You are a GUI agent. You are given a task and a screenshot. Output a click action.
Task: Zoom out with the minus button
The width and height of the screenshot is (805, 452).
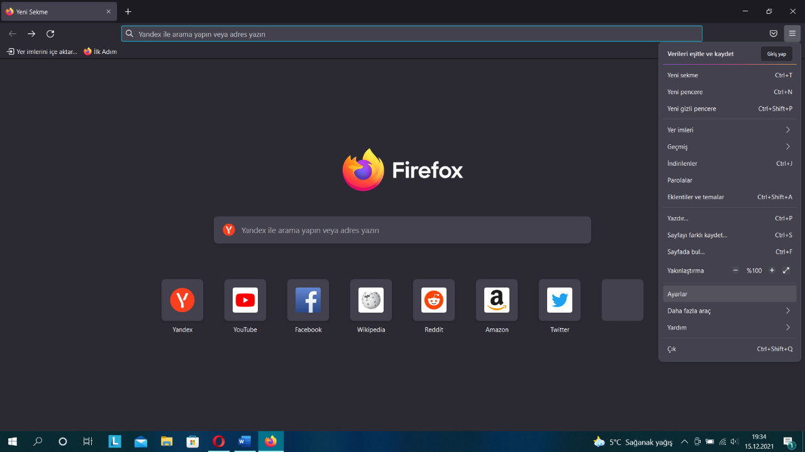(x=736, y=271)
